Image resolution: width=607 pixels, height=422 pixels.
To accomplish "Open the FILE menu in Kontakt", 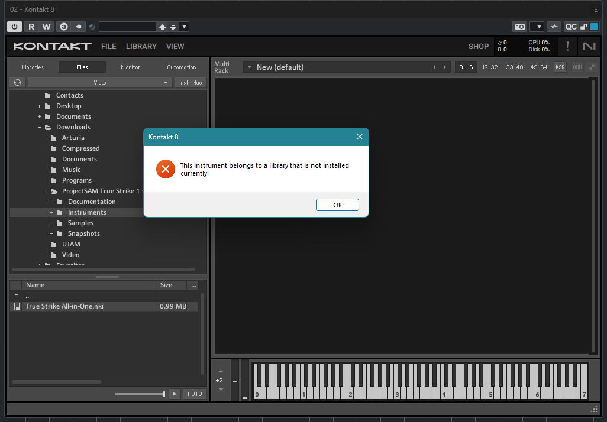I will coord(108,47).
